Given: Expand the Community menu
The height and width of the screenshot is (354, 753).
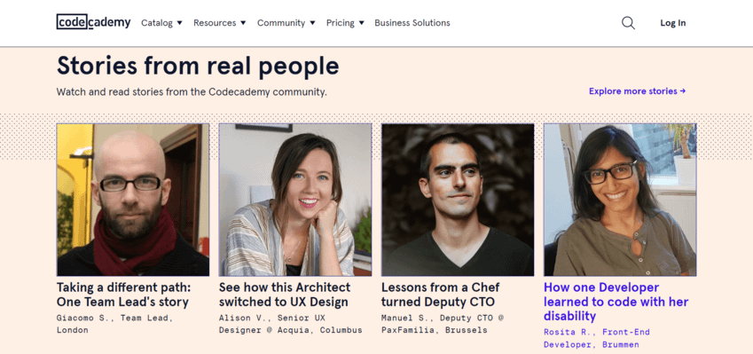Looking at the screenshot, I should pyautogui.click(x=286, y=22).
